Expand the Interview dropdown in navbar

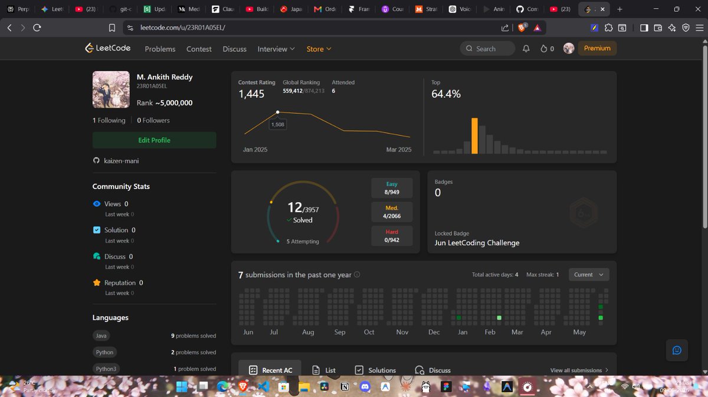coord(276,49)
